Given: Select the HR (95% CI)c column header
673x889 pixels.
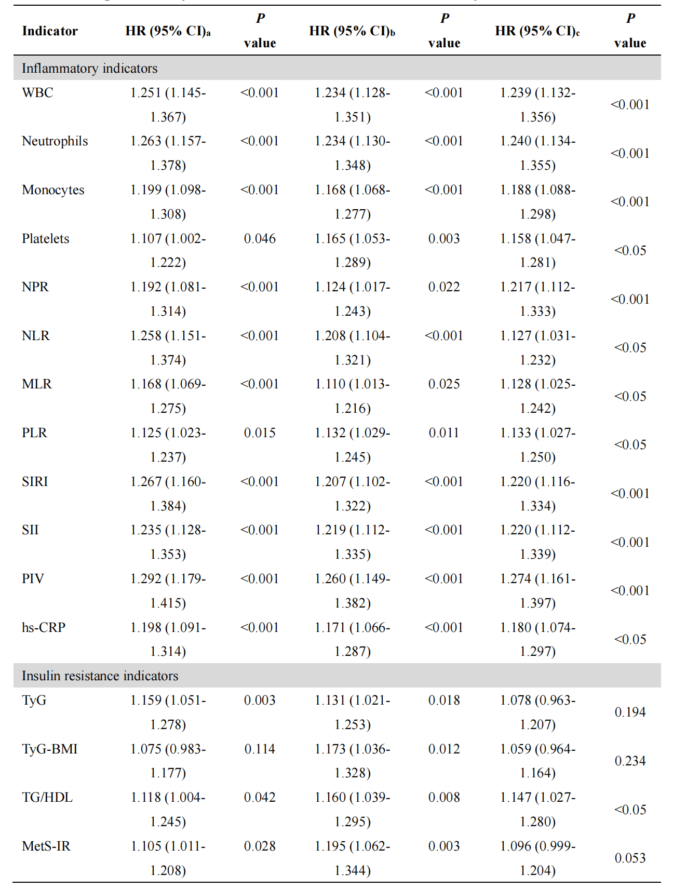Looking at the screenshot, I should (537, 31).
